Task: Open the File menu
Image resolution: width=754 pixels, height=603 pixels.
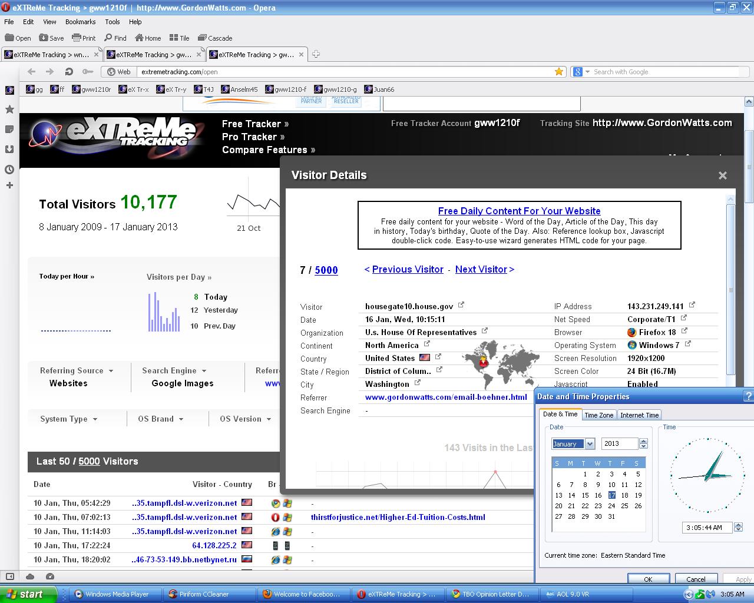Action: 9,22
